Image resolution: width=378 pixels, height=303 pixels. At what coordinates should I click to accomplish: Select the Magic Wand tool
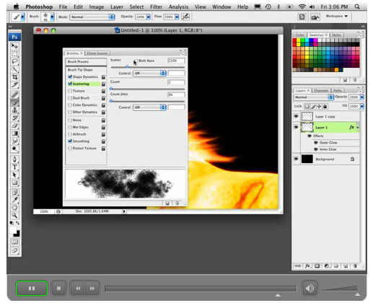14,69
